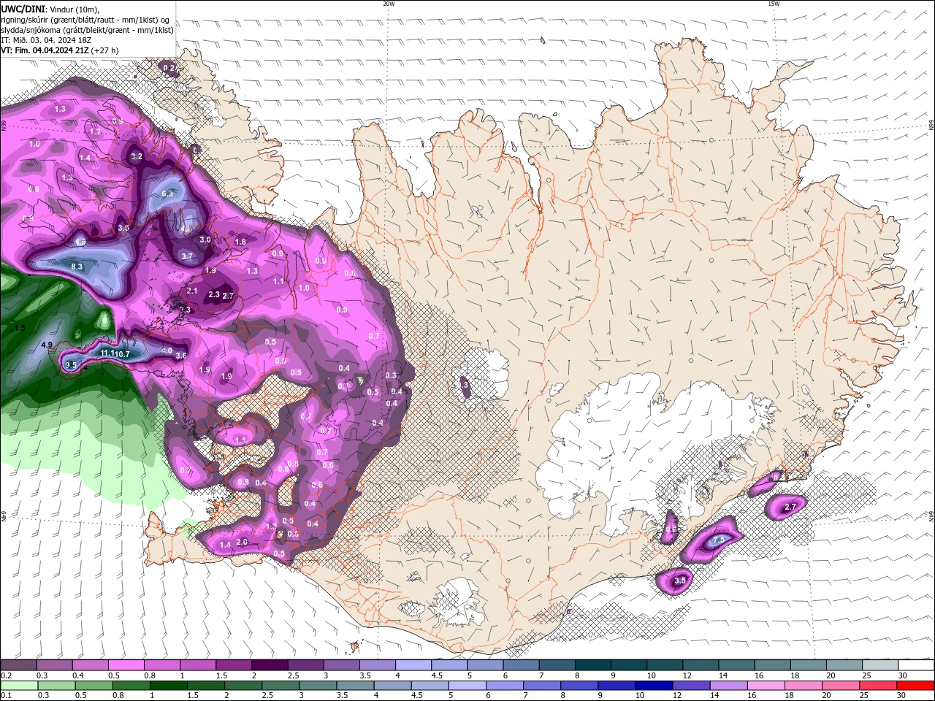The height and width of the screenshot is (701, 935).
Task: Pick the darkest green 1–1.5 rain legend swatch
Action: 169,686
